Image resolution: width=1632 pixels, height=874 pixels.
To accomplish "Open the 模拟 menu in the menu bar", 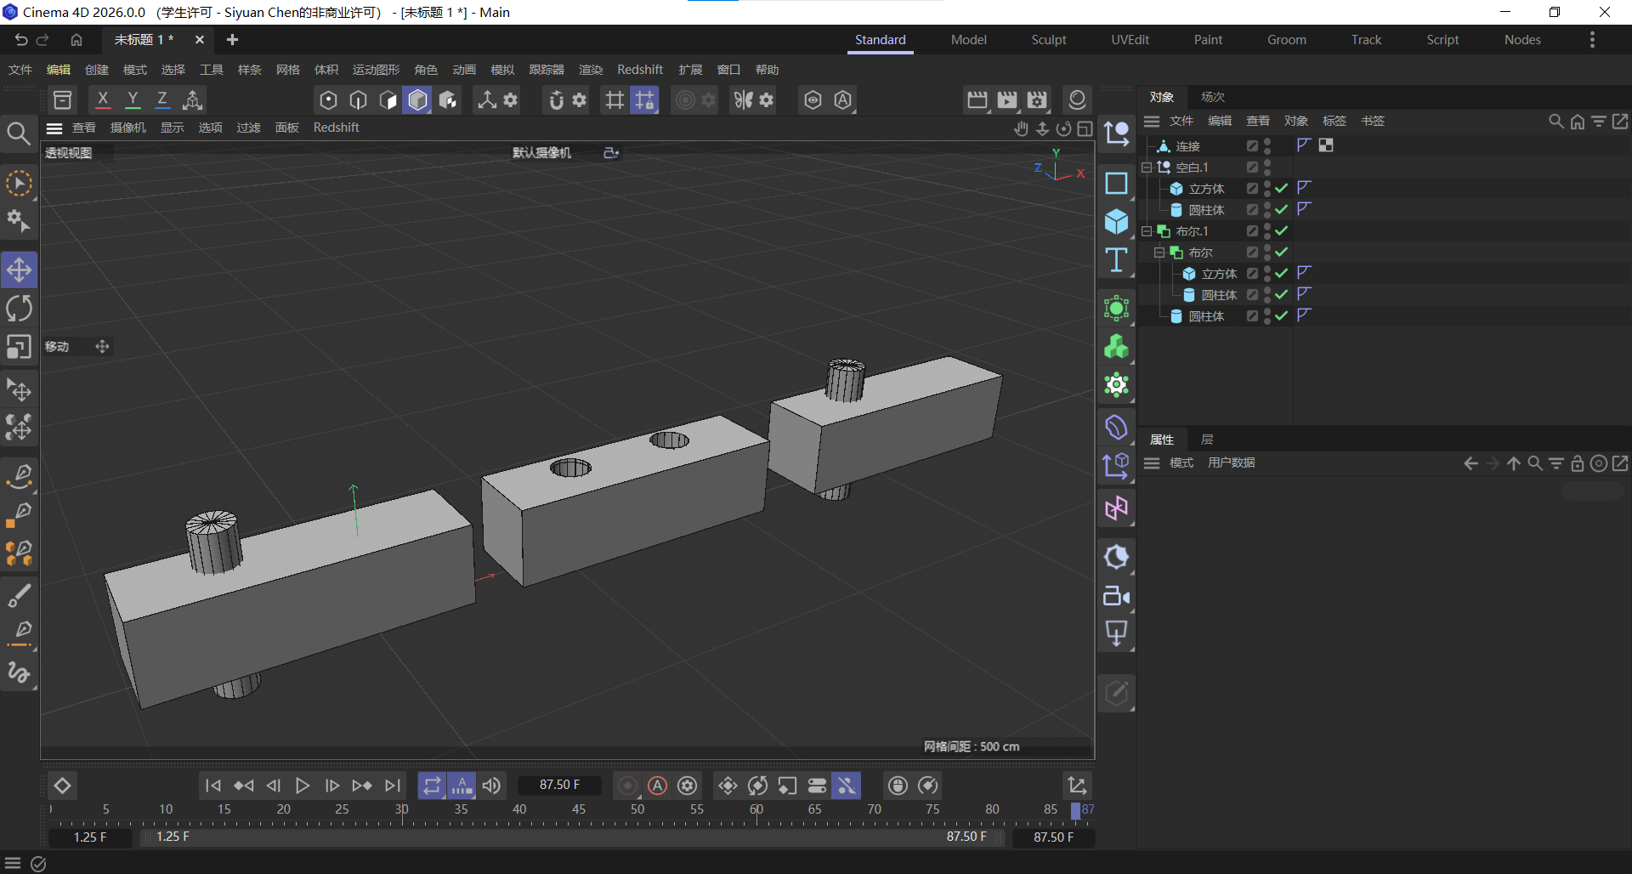I will click(x=501, y=69).
